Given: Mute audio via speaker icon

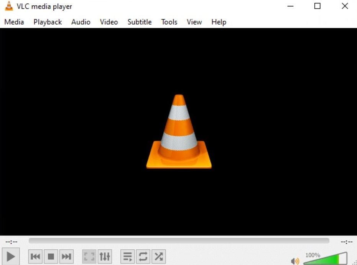Looking at the screenshot, I should click(x=295, y=261).
